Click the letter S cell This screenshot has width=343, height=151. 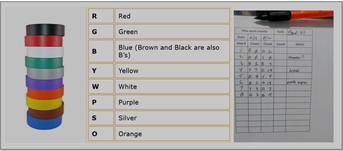[101, 118]
